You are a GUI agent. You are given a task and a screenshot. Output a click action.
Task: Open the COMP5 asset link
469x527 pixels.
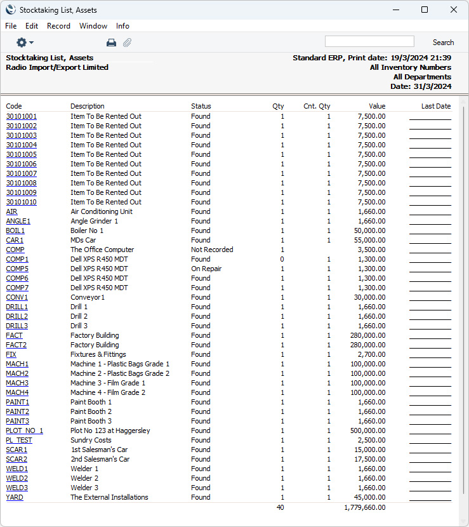[17, 269]
